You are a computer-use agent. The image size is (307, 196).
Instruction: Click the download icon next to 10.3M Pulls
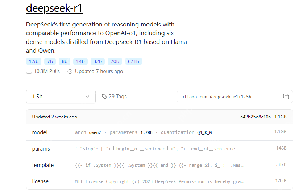[x=29, y=72]
